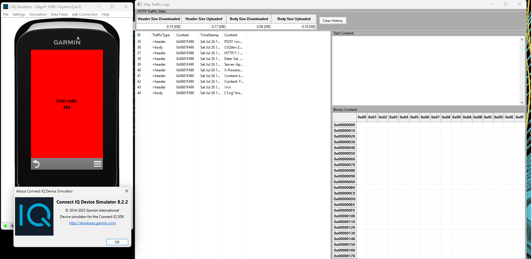This screenshot has height=259, width=531.
Task: Click the Error code 404 text on device
Action: tap(67, 104)
